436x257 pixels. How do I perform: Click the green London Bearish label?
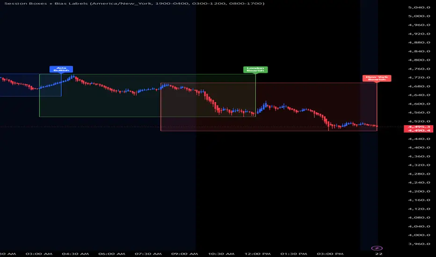click(255, 70)
